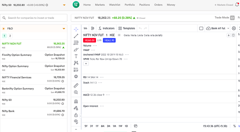
Task: Toggle Trade Mode switch
Action: point(232,18)
